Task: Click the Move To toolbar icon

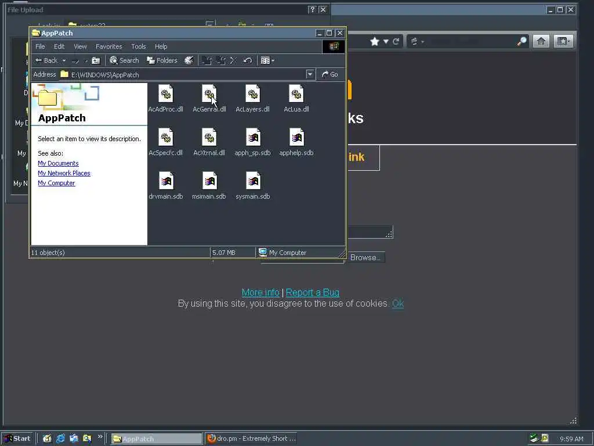Action: [x=207, y=60]
